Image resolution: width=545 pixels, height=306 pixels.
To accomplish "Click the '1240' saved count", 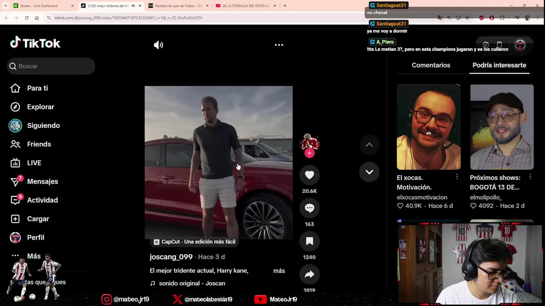I will point(310,257).
